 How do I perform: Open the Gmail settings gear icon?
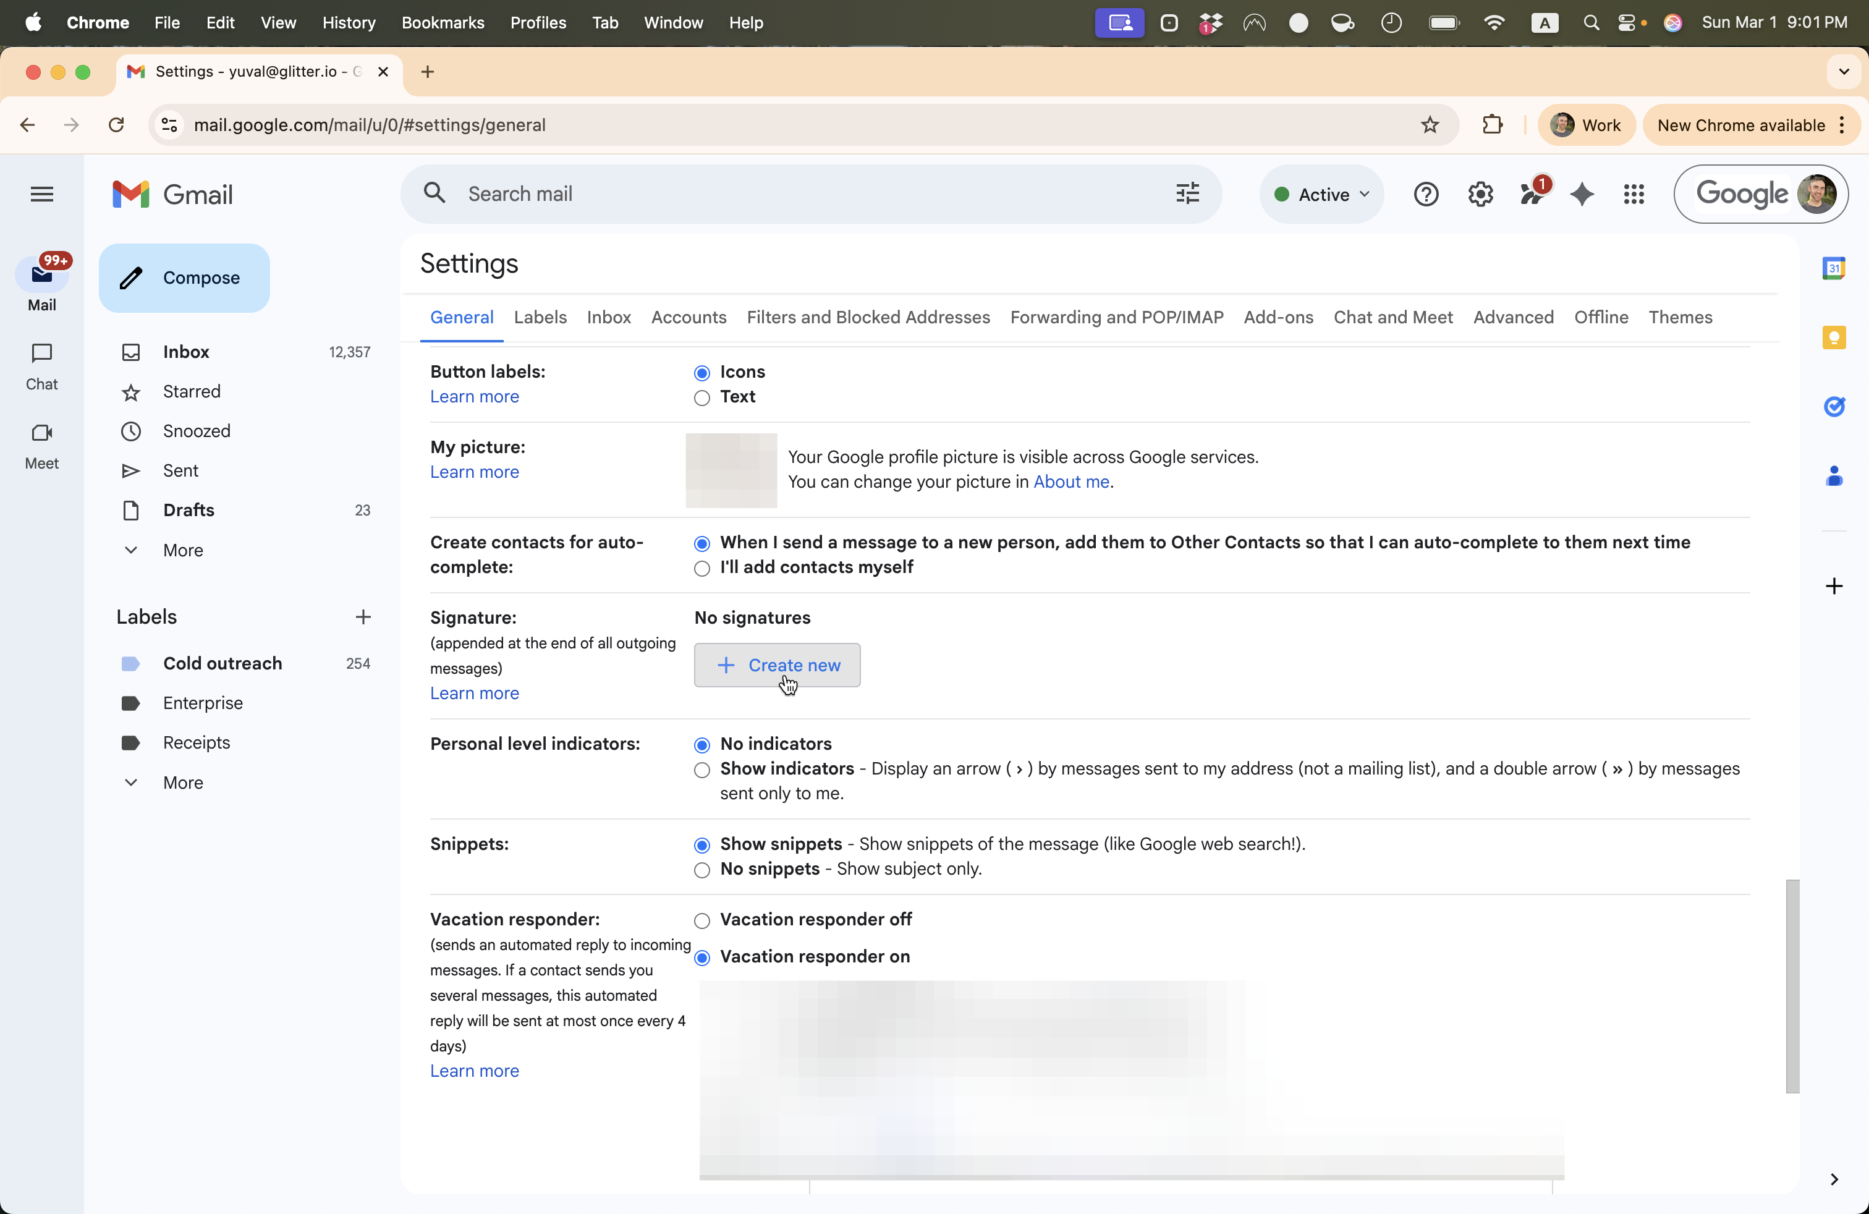coord(1480,194)
